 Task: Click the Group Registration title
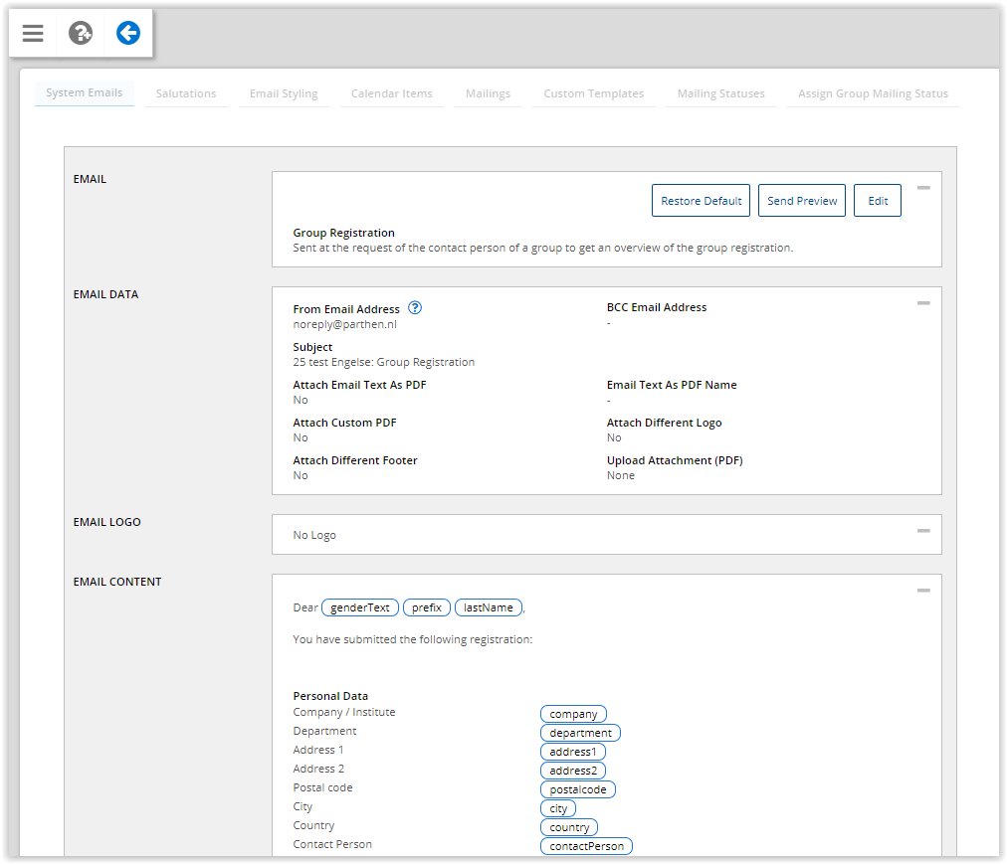343,233
